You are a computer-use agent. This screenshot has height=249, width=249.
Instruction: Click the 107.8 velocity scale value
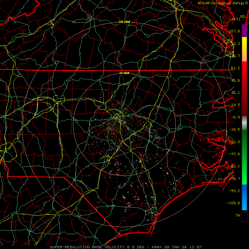click(x=235, y=31)
